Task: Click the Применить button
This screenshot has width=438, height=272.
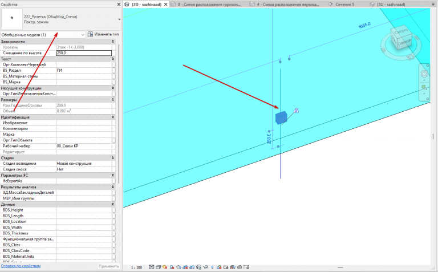Action: (109, 266)
